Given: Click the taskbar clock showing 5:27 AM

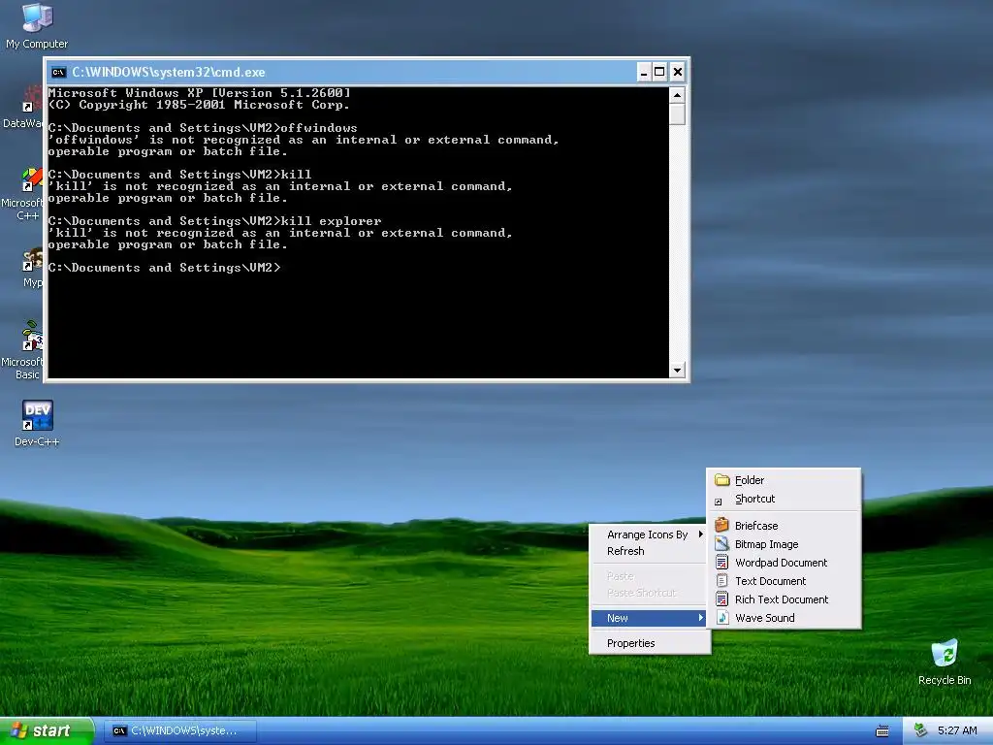Looking at the screenshot, I should click(957, 730).
